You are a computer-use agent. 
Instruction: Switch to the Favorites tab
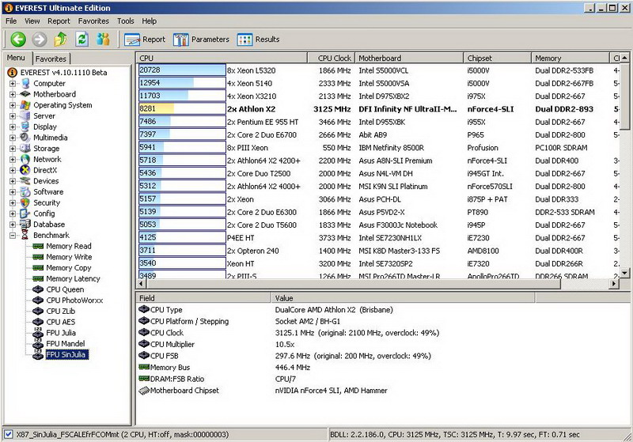pyautogui.click(x=51, y=59)
